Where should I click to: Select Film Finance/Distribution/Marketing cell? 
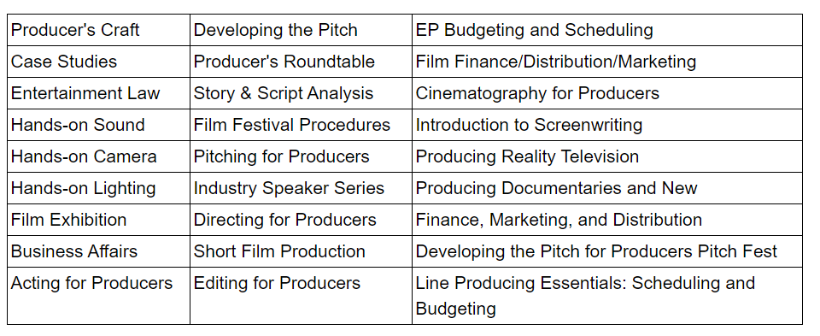pyautogui.click(x=607, y=62)
